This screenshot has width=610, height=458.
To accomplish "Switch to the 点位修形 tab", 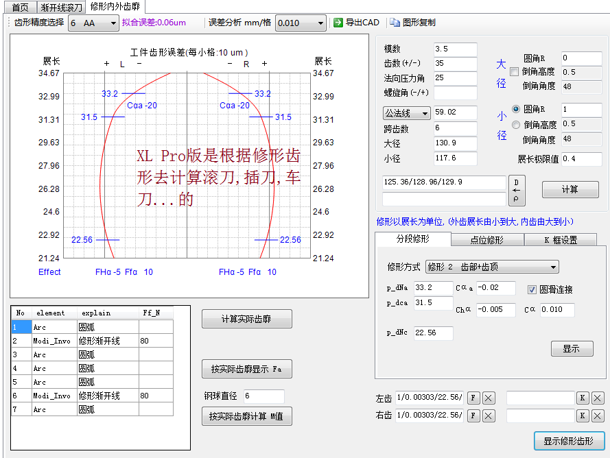I will [487, 240].
